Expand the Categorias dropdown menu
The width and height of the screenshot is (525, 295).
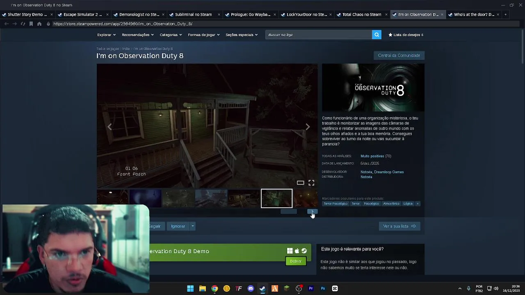pos(171,35)
